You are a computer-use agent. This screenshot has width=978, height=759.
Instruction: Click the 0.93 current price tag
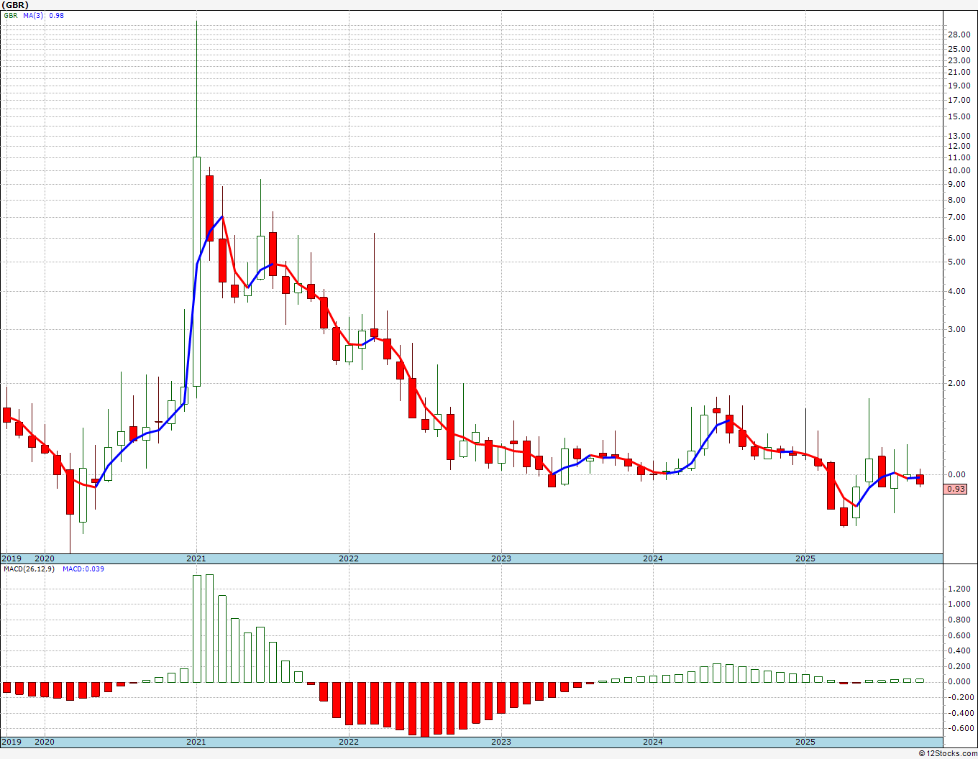click(956, 489)
